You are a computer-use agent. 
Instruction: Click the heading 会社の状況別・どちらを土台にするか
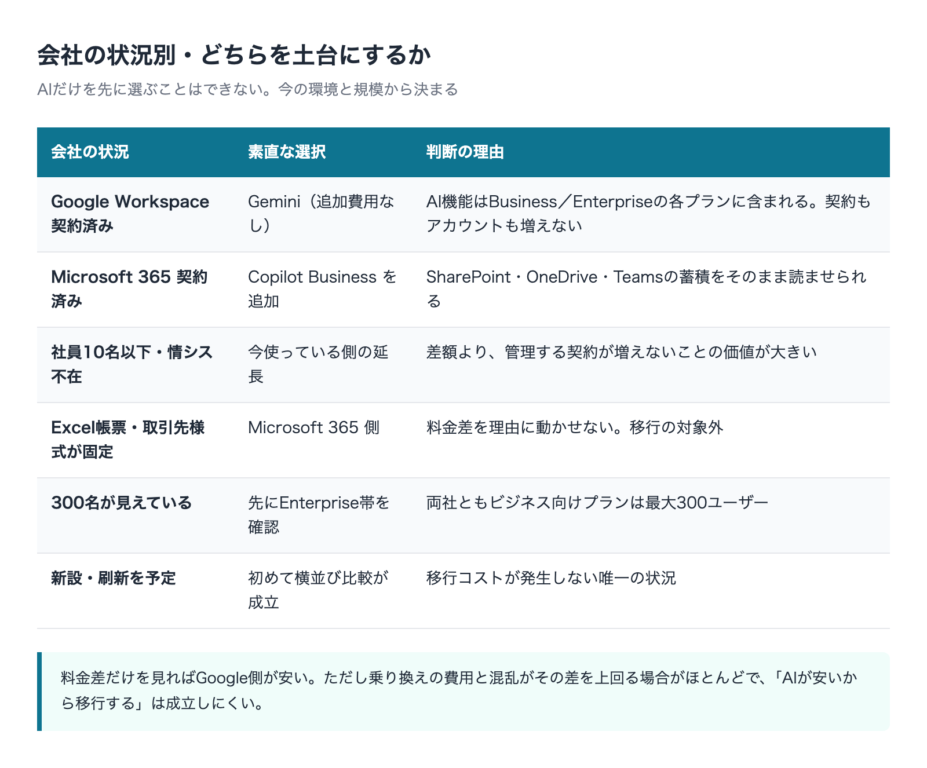click(x=234, y=55)
